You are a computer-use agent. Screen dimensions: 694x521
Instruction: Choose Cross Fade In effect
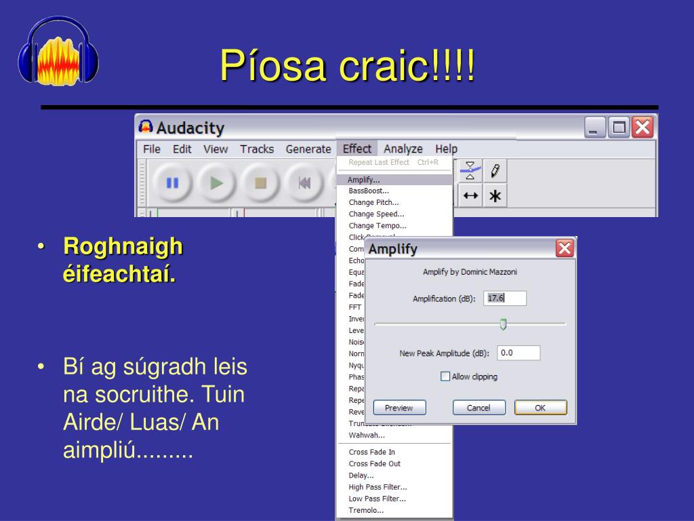pos(394,452)
